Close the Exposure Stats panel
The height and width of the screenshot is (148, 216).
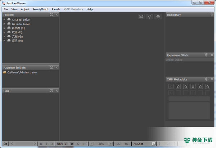212,55
